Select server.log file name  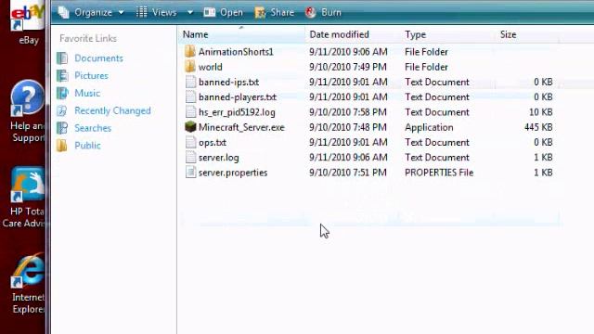tap(219, 158)
